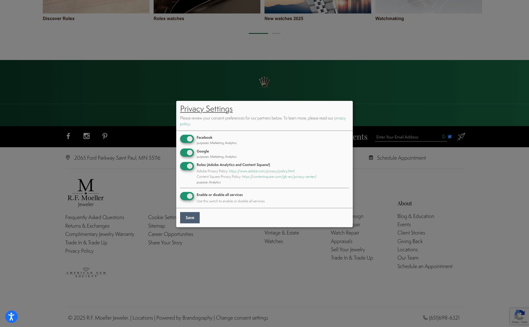Open Locations link in About column
This screenshot has width=529, height=327.
pos(408,250)
